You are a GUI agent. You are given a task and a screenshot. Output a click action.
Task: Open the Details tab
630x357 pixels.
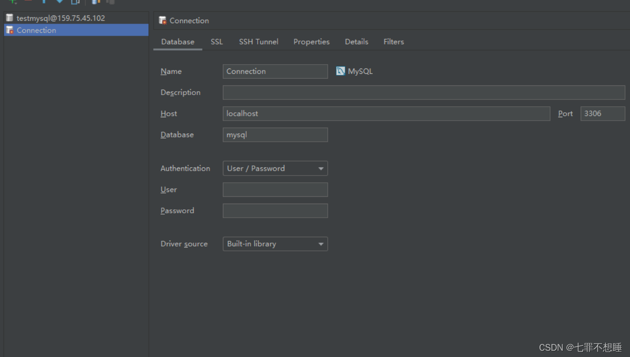356,42
